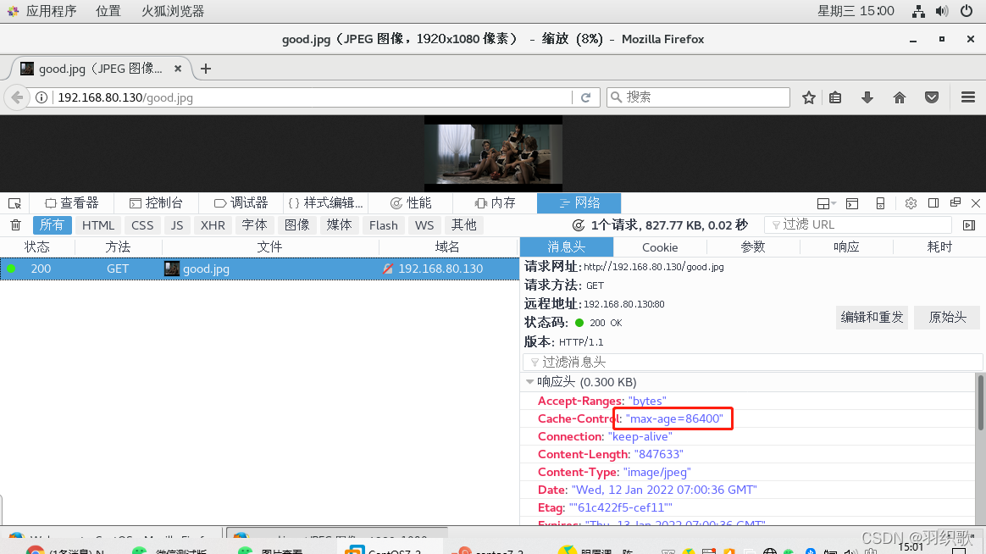Image resolution: width=986 pixels, height=554 pixels.
Task: Open the 耗时 timings detail tab
Action: click(939, 247)
